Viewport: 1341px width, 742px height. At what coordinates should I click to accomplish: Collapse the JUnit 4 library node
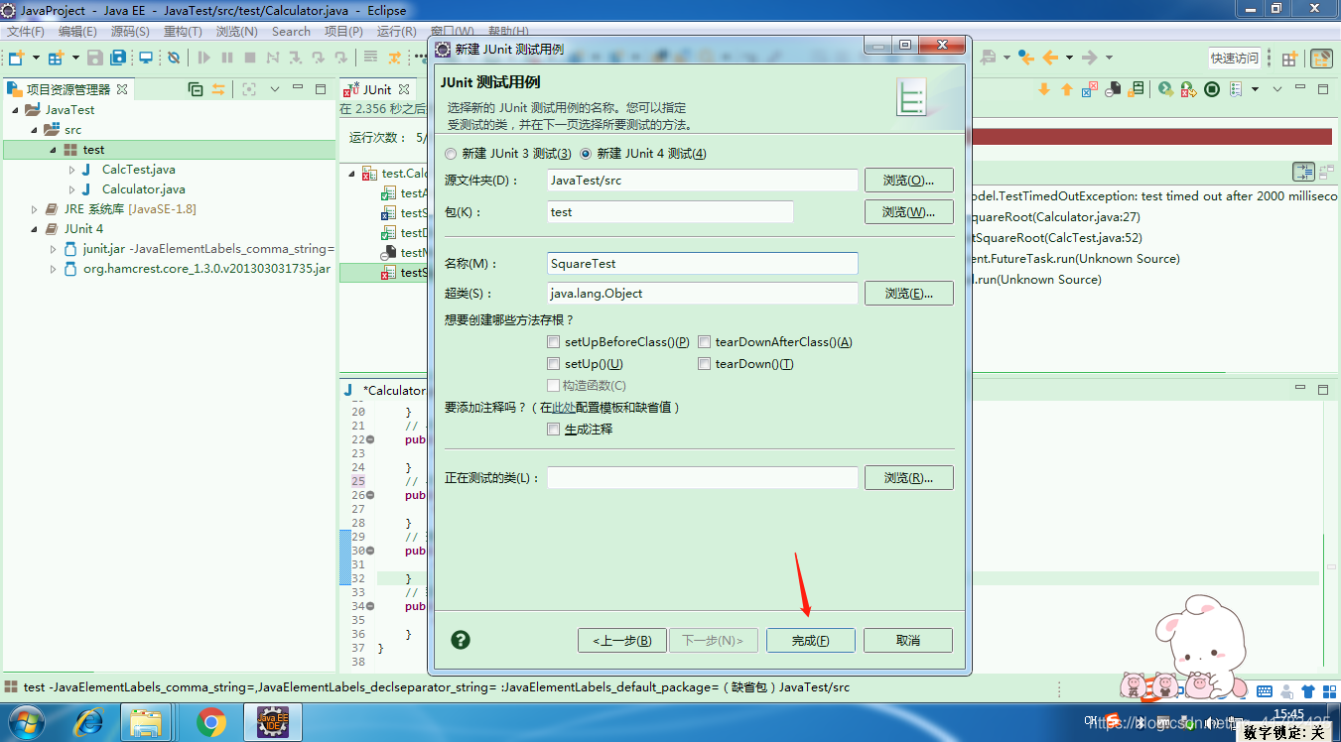click(34, 229)
